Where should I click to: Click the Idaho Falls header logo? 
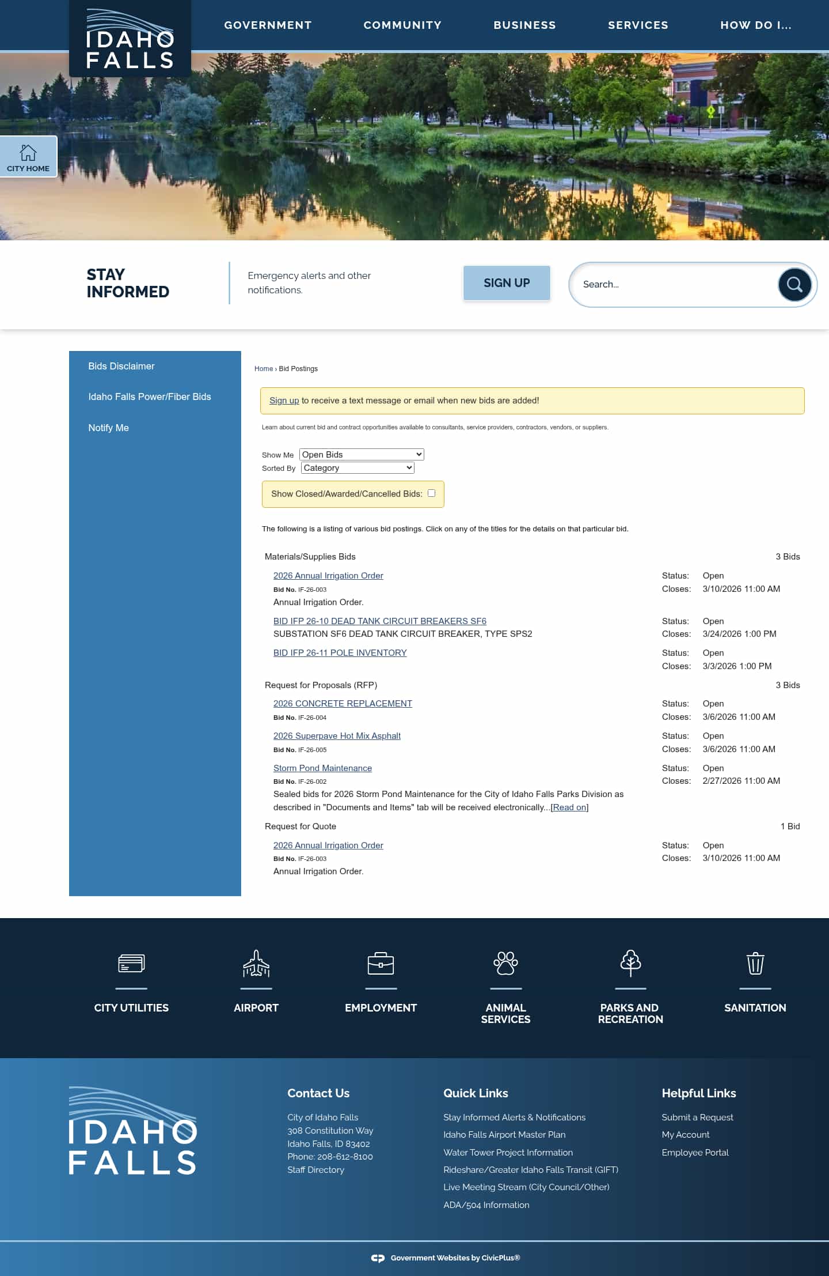click(x=130, y=39)
